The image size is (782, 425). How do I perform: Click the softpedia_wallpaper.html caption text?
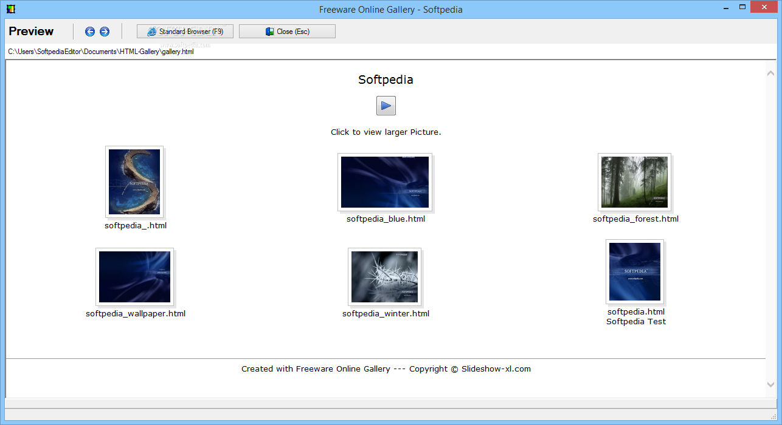click(x=136, y=314)
